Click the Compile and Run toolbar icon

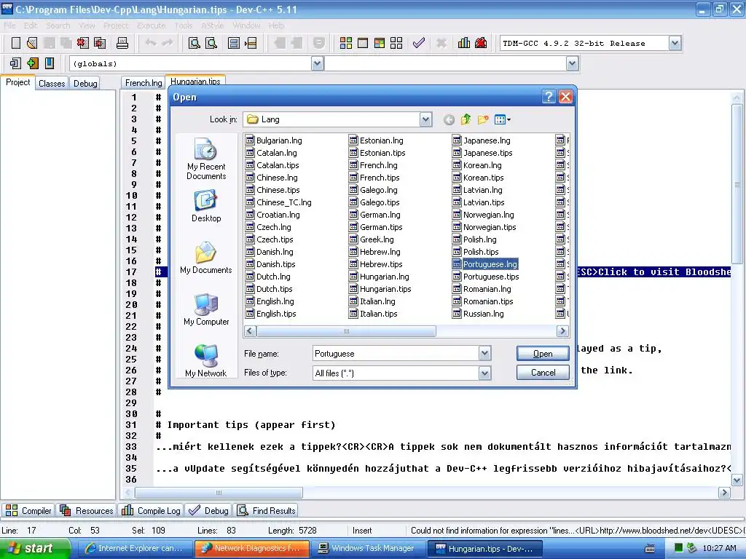tap(379, 43)
